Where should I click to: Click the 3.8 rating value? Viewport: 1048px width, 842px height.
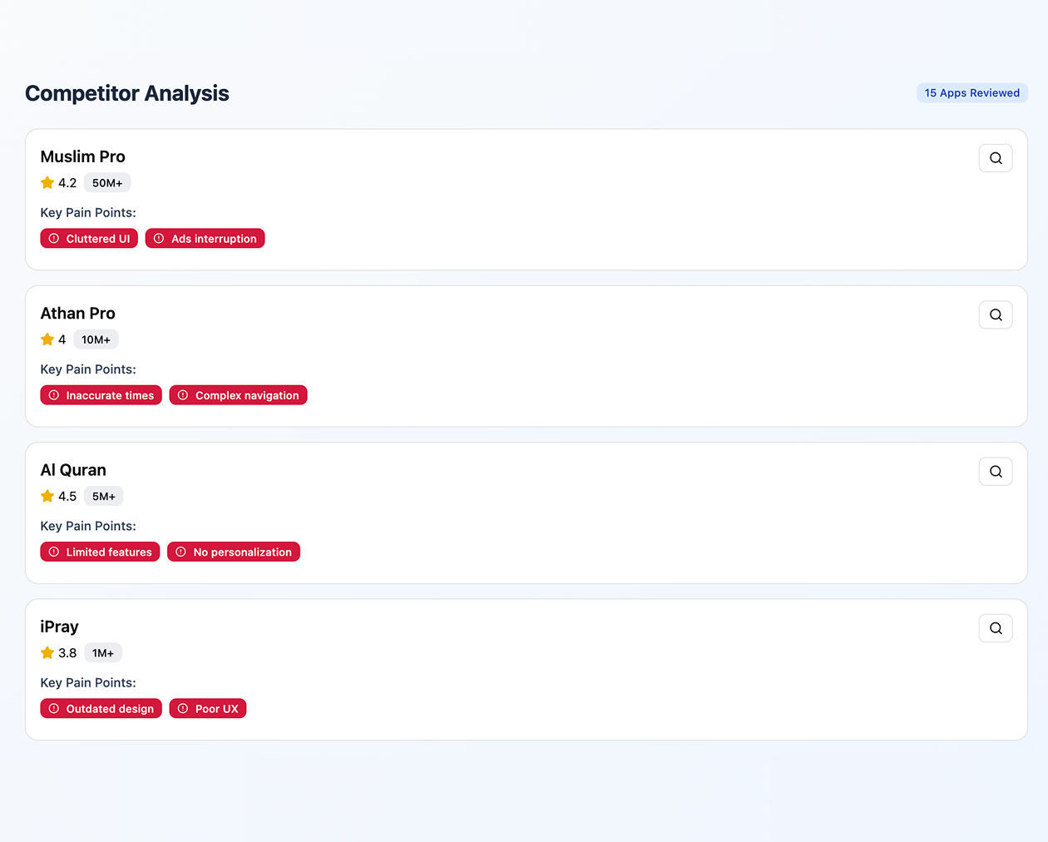pos(67,653)
